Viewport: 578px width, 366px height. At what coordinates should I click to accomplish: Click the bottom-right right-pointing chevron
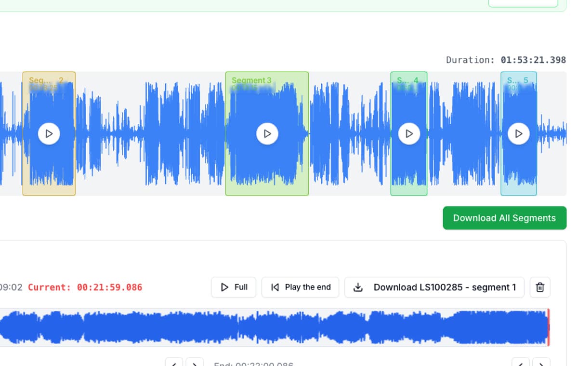pyautogui.click(x=541, y=365)
